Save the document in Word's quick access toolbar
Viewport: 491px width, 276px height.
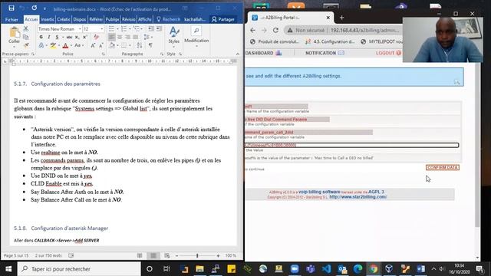click(12, 8)
